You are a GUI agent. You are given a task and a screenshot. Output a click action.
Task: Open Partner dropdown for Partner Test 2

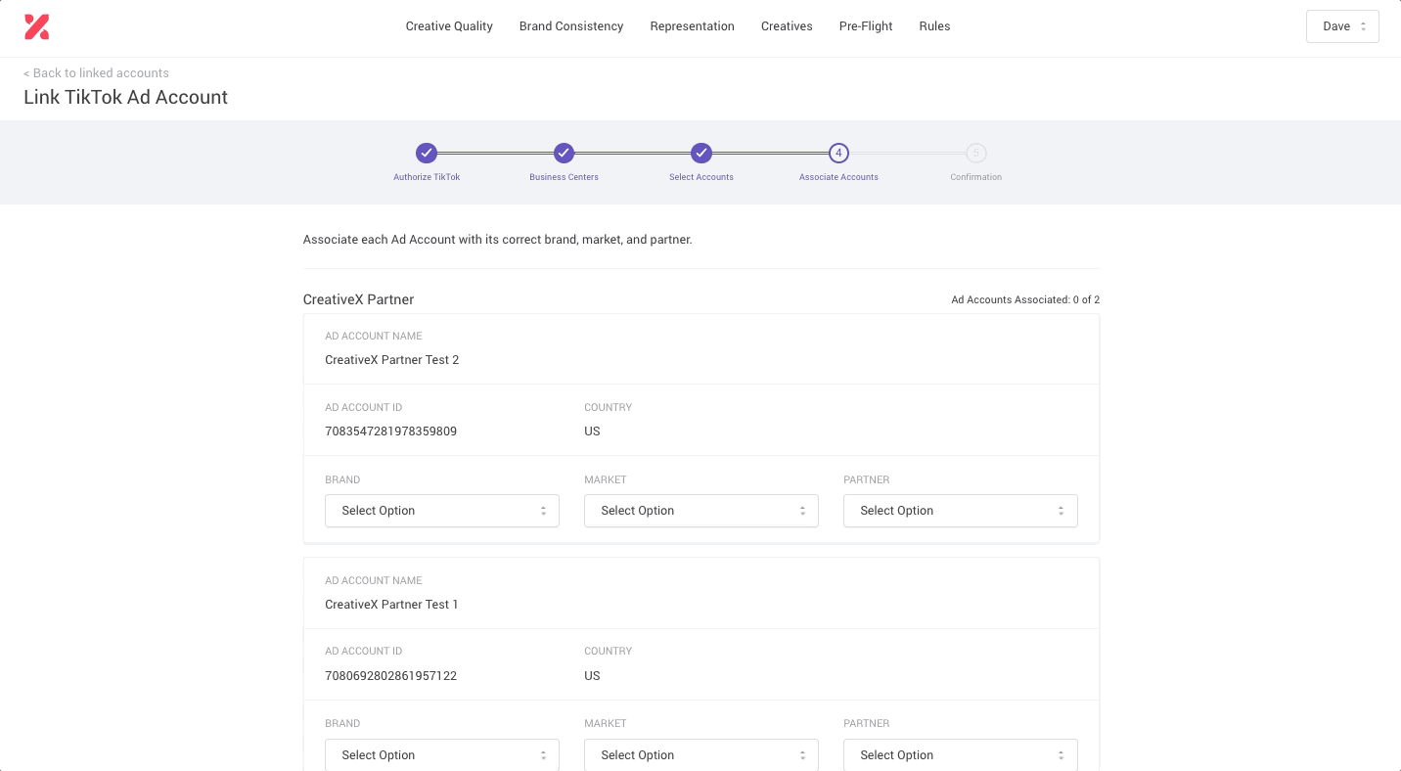pyautogui.click(x=961, y=511)
